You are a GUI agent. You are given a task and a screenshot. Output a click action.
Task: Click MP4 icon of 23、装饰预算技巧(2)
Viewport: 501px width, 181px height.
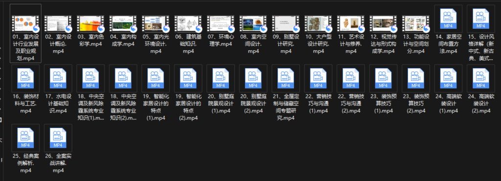(x=416, y=79)
